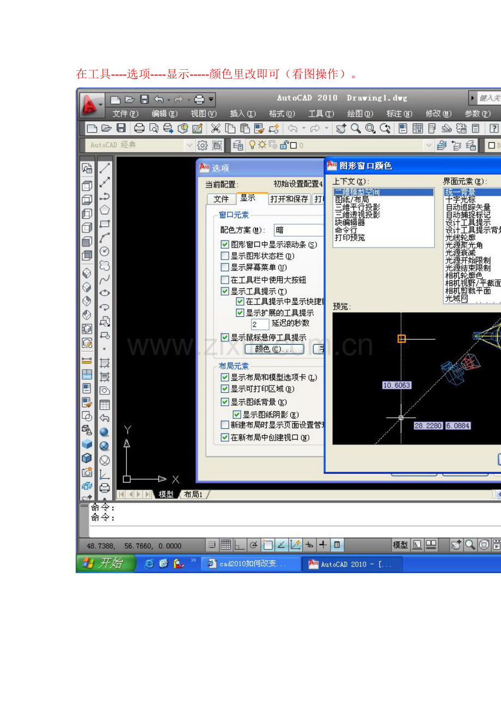Click the 颜色(C)... button
This screenshot has height=710, width=501.
click(x=274, y=349)
